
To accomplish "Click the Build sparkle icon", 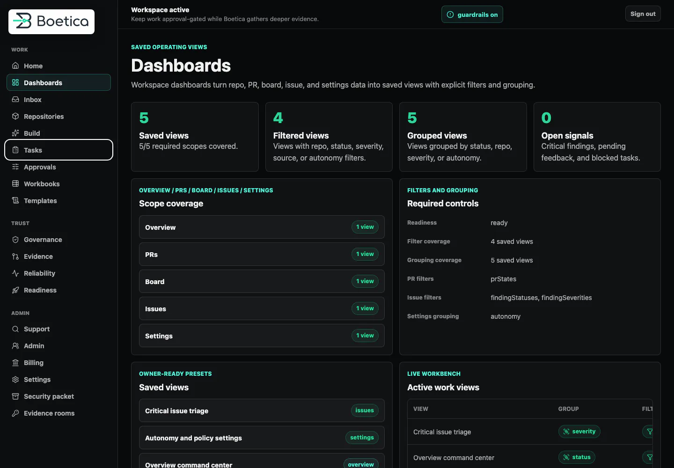I will (15, 133).
